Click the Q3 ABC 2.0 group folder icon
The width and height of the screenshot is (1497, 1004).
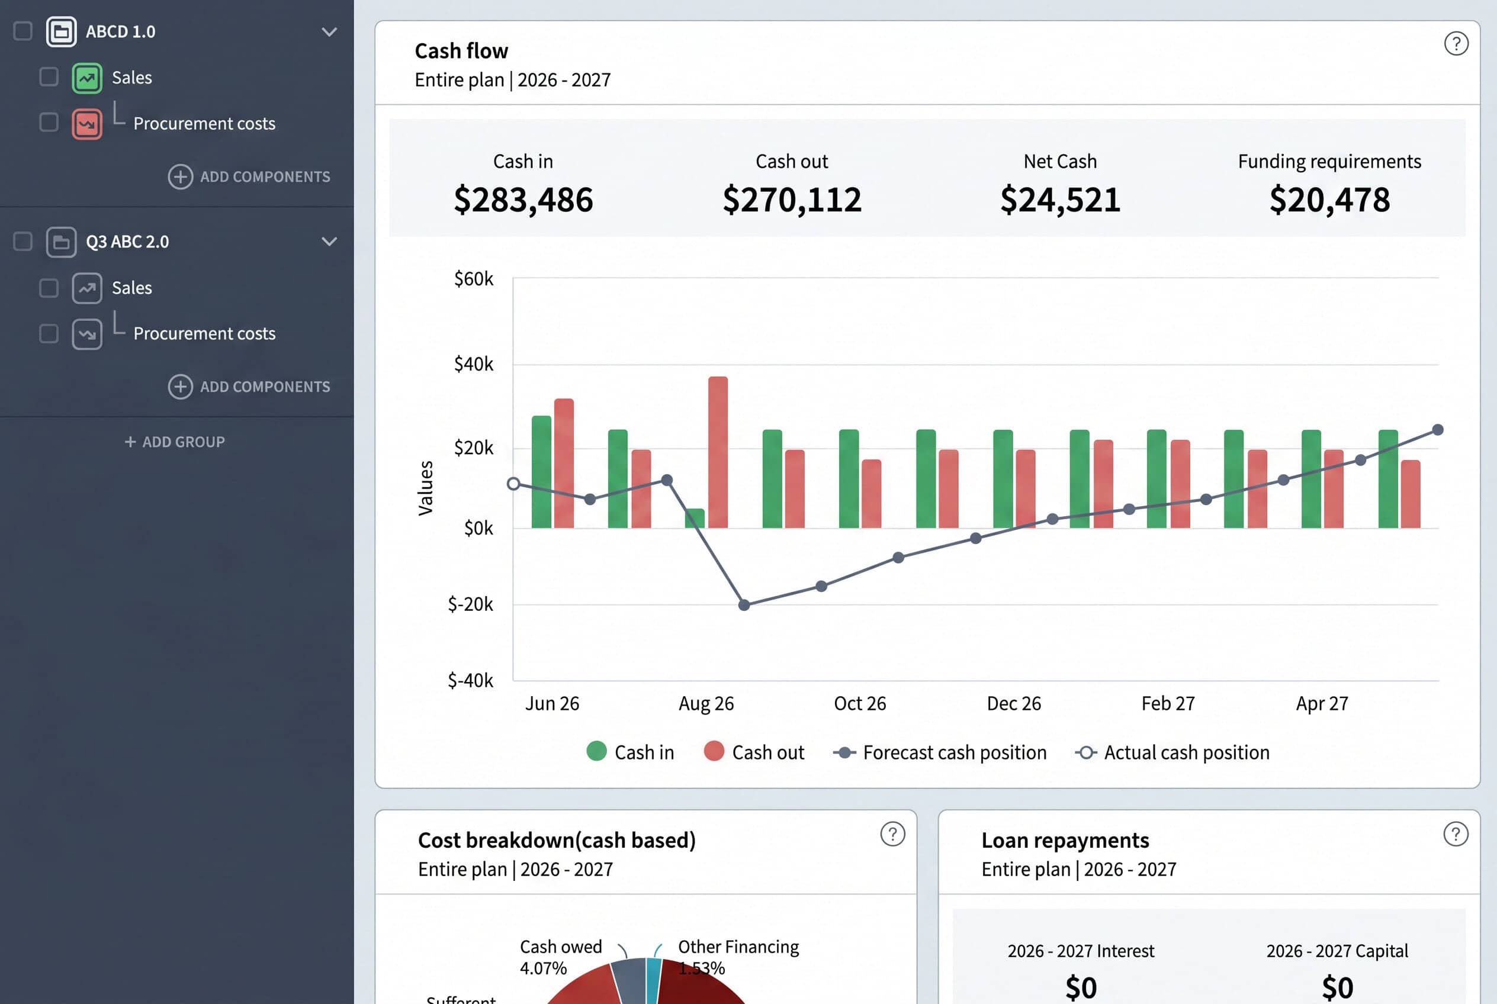click(62, 242)
